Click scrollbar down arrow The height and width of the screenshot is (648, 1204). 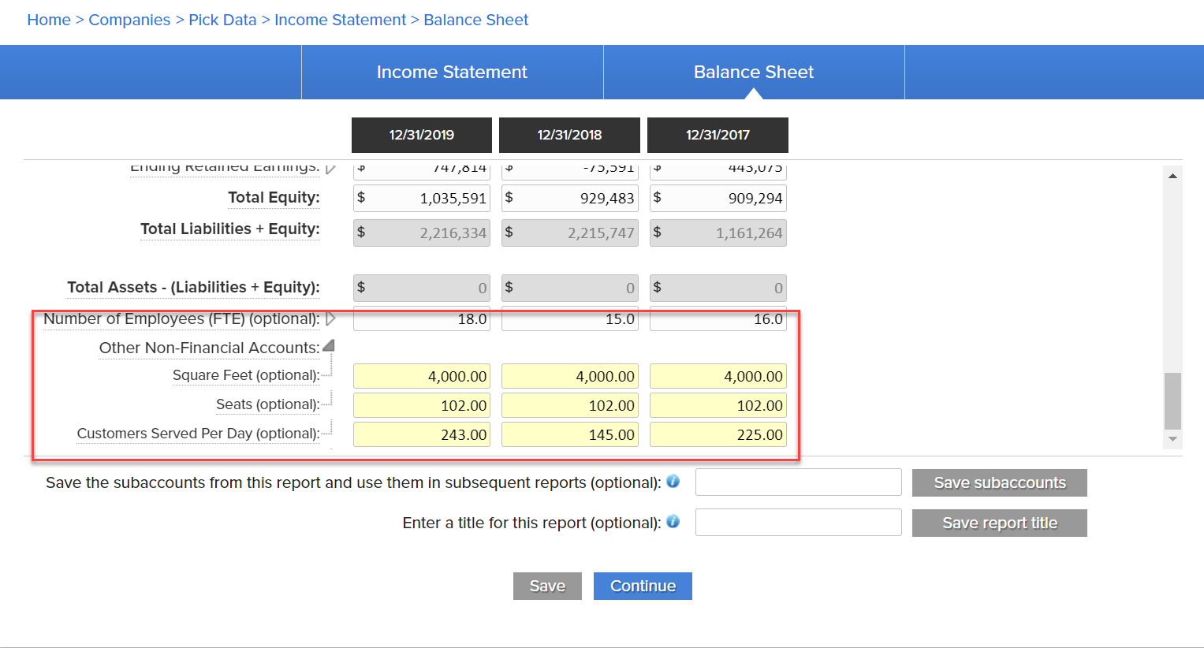pyautogui.click(x=1172, y=439)
